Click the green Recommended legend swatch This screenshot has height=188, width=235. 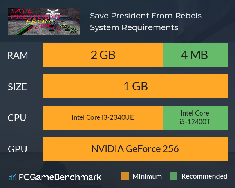(x=174, y=176)
